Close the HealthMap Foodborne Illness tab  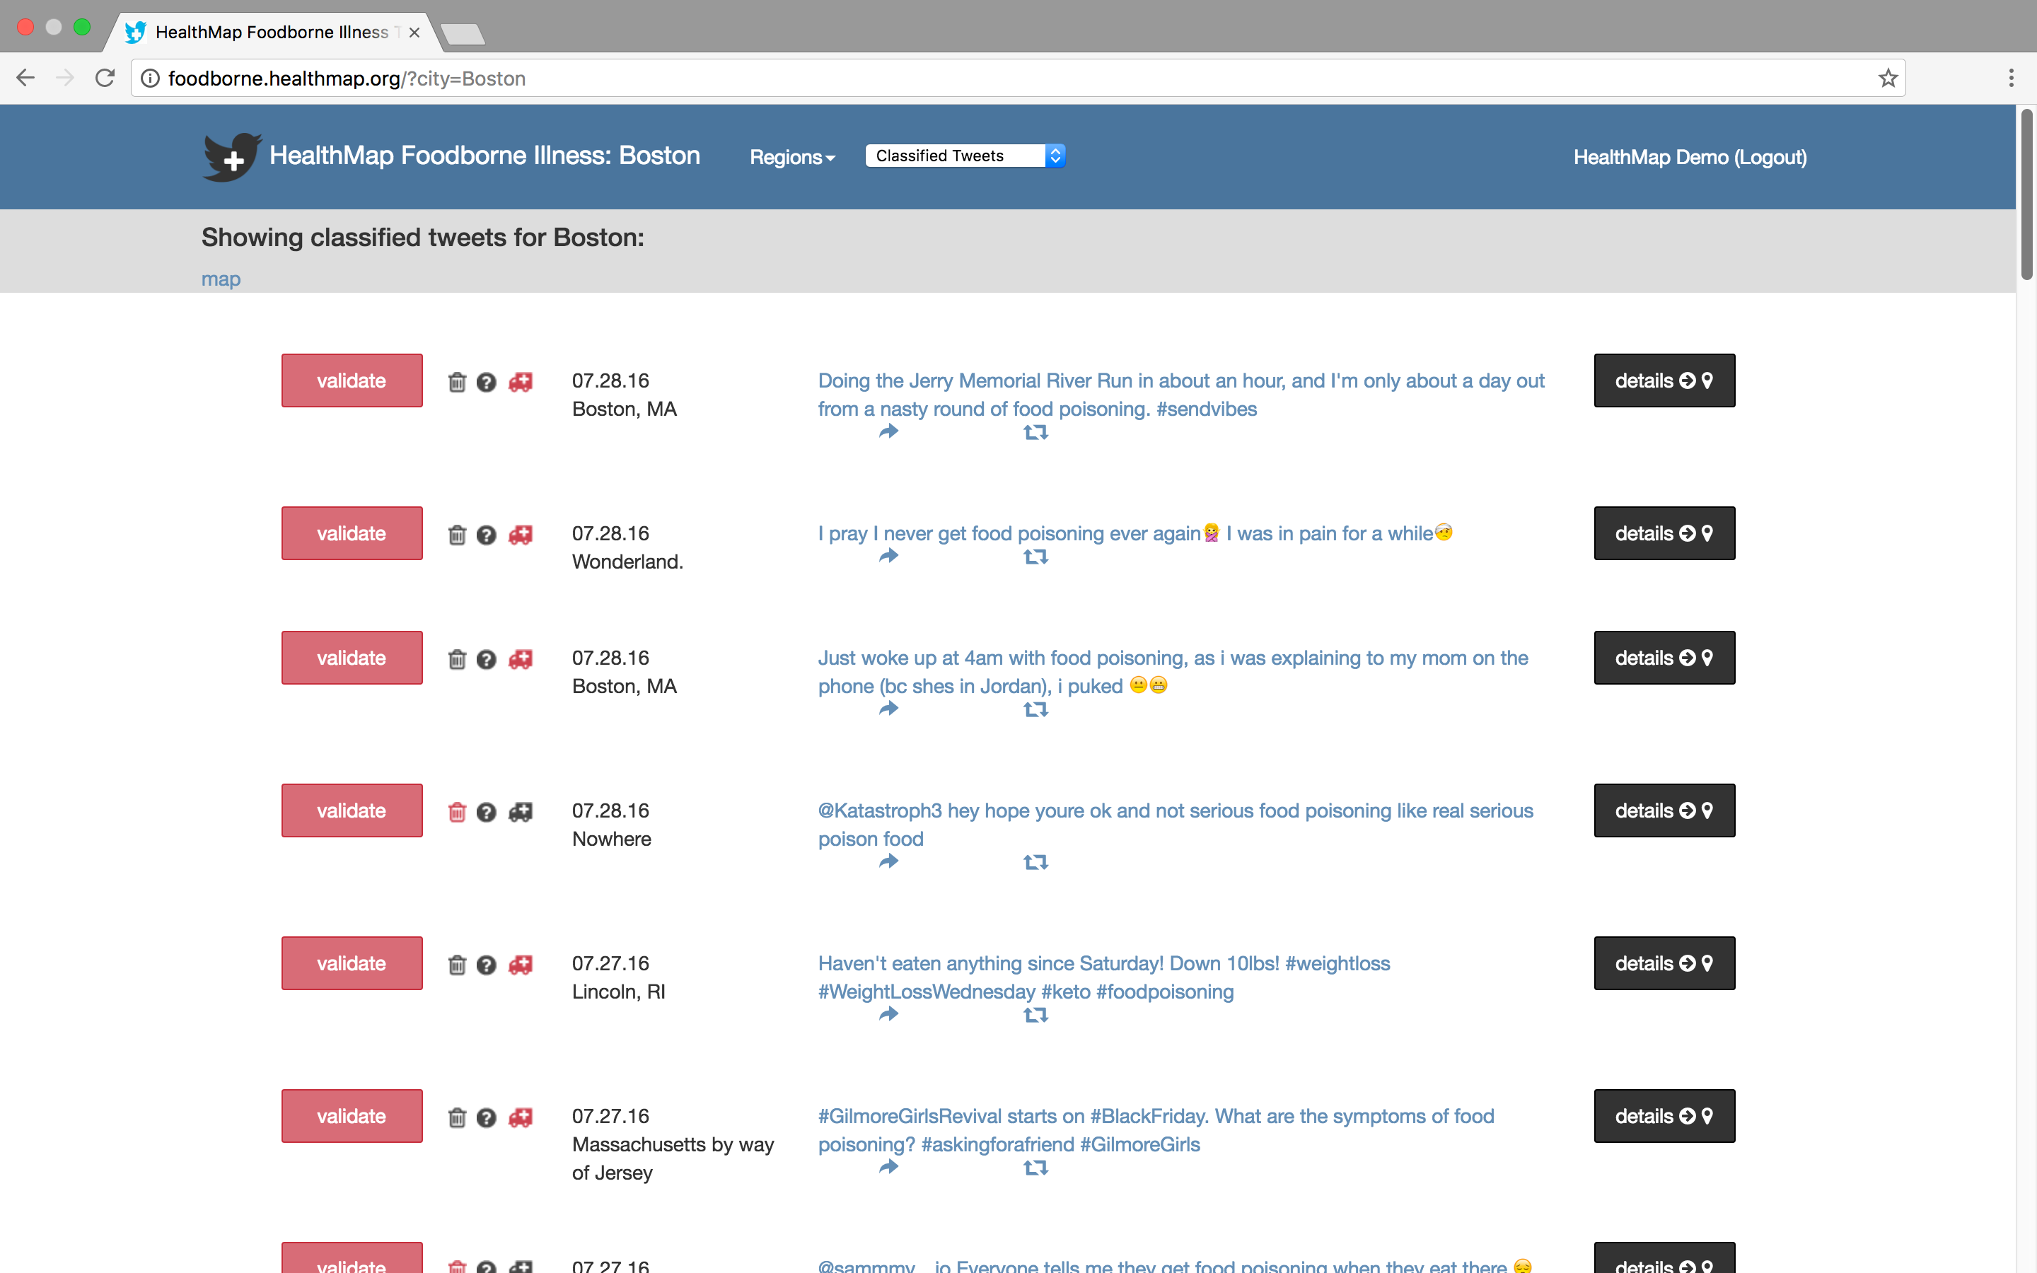414,33
